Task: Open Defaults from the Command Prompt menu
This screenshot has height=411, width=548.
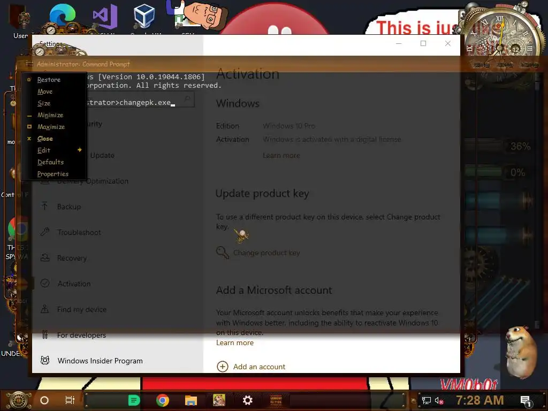Action: 50,162
